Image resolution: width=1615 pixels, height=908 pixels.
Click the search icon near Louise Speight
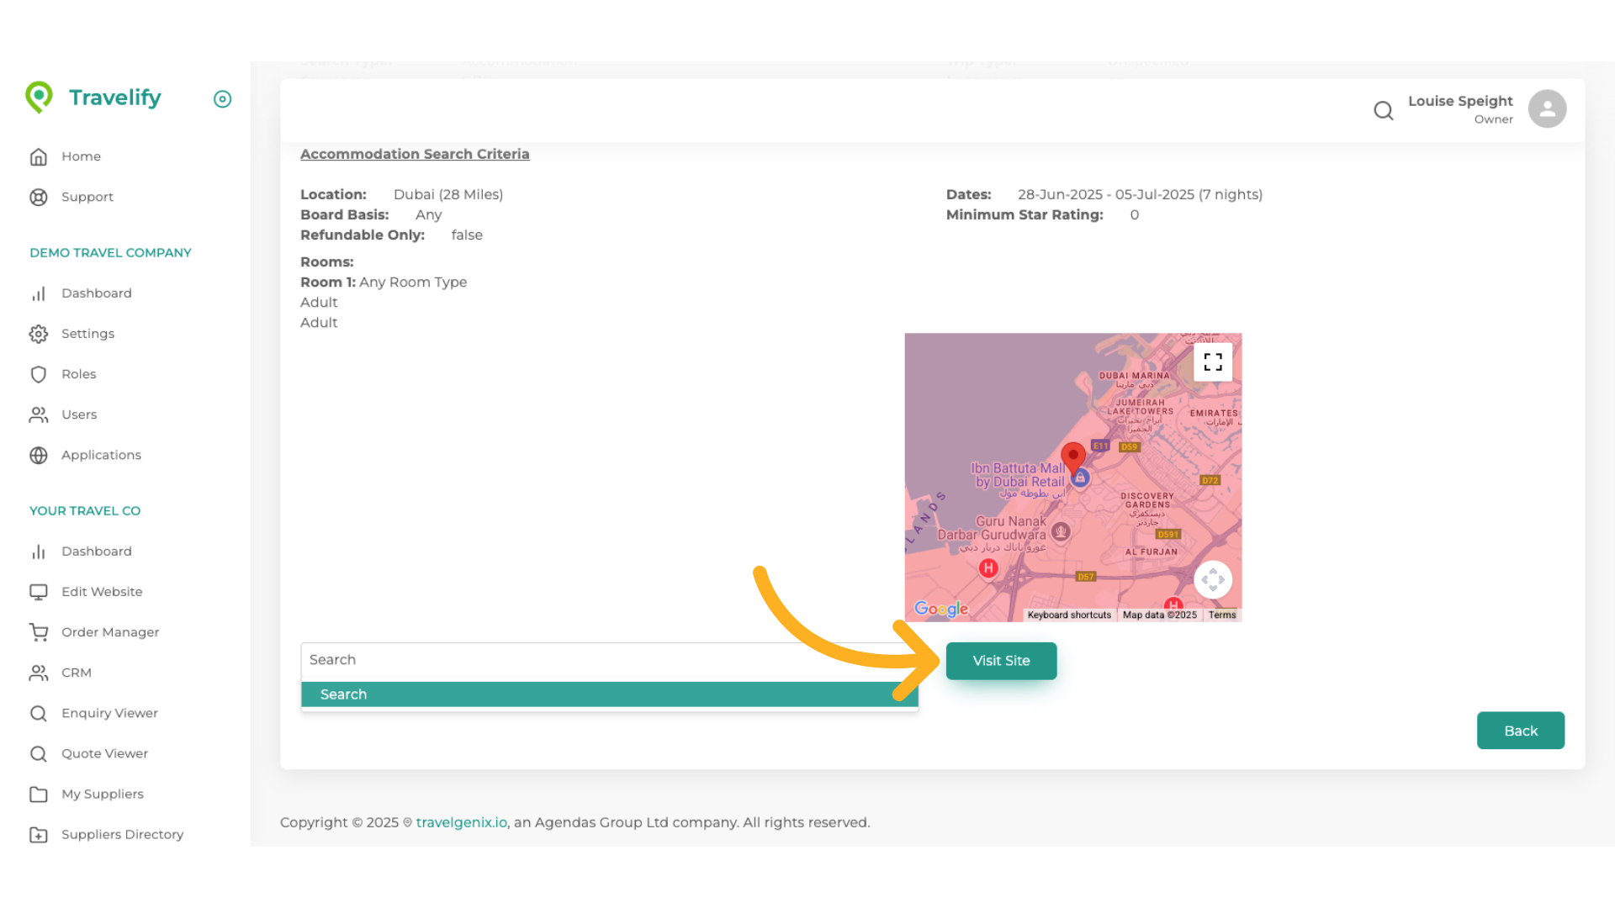click(1384, 110)
